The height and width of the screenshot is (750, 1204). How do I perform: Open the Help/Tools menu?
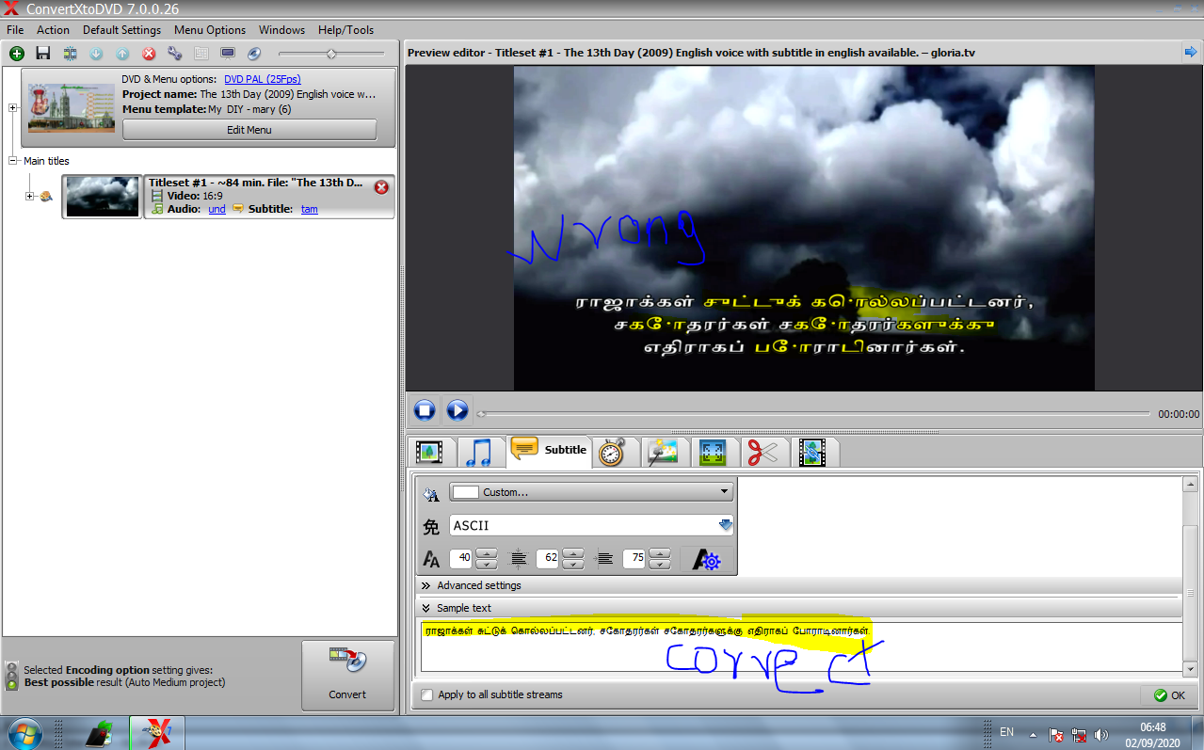point(345,30)
